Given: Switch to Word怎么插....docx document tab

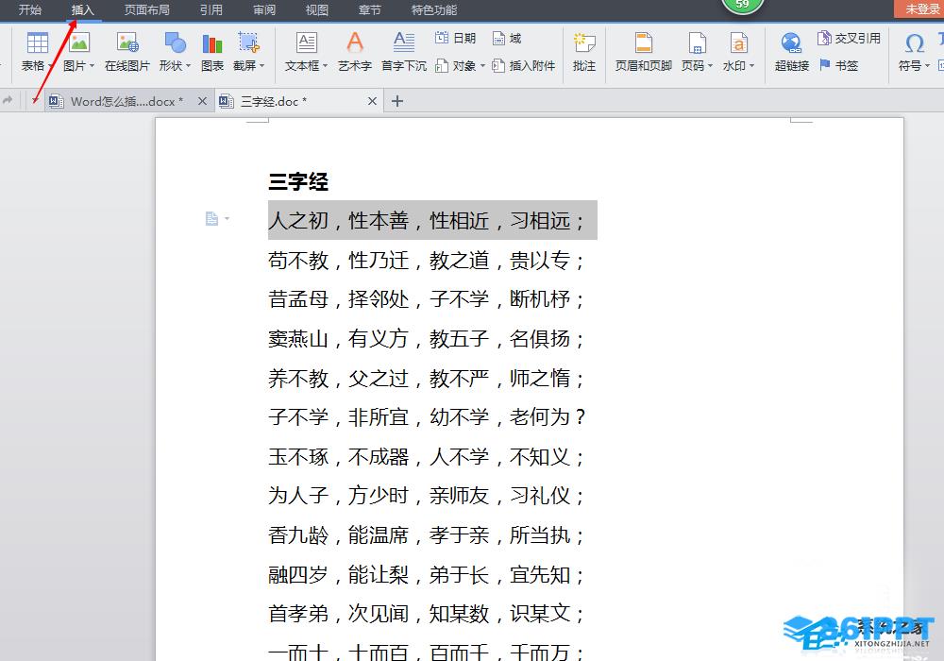Looking at the screenshot, I should [127, 101].
